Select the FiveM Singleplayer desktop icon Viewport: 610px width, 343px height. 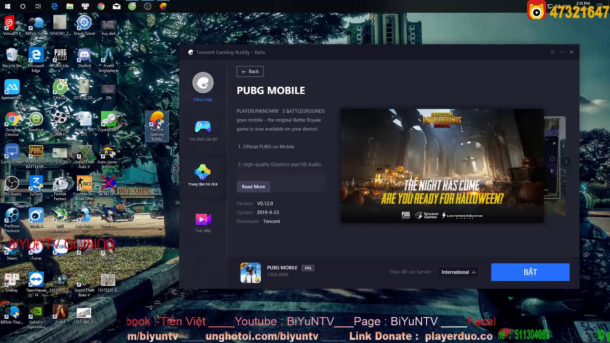(x=108, y=61)
